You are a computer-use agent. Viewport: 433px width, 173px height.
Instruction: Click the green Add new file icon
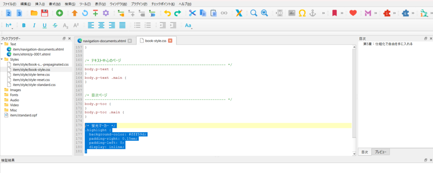(60, 13)
